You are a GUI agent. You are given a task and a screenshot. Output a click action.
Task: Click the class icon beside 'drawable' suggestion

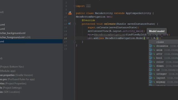(x=151, y=46)
